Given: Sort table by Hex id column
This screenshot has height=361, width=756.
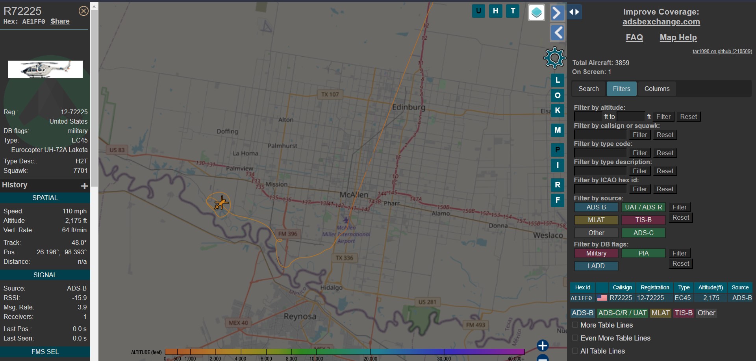Looking at the screenshot, I should tap(583, 288).
